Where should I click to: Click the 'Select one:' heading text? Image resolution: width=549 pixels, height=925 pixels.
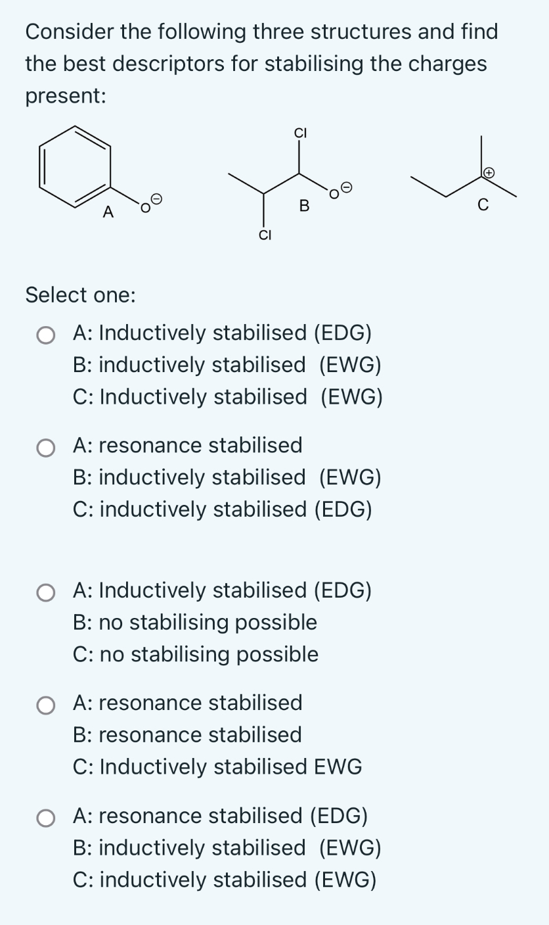(81, 295)
